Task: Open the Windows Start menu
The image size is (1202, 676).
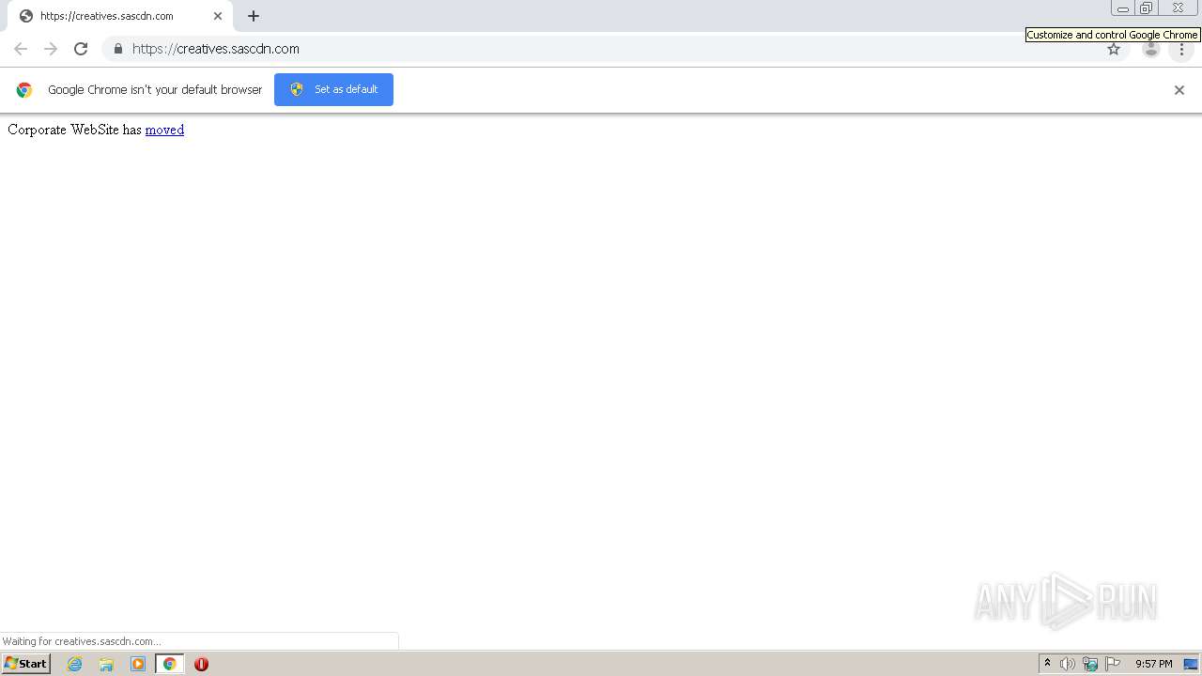Action: (25, 664)
